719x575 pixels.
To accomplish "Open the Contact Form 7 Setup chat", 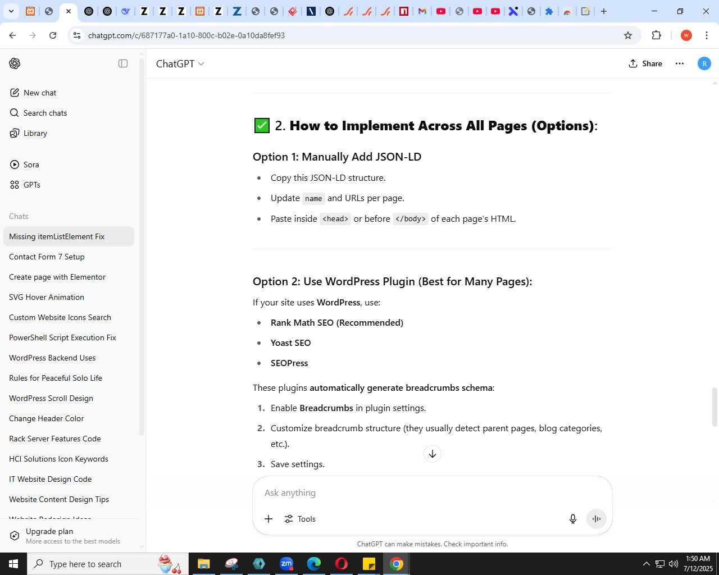I will [x=69, y=257].
